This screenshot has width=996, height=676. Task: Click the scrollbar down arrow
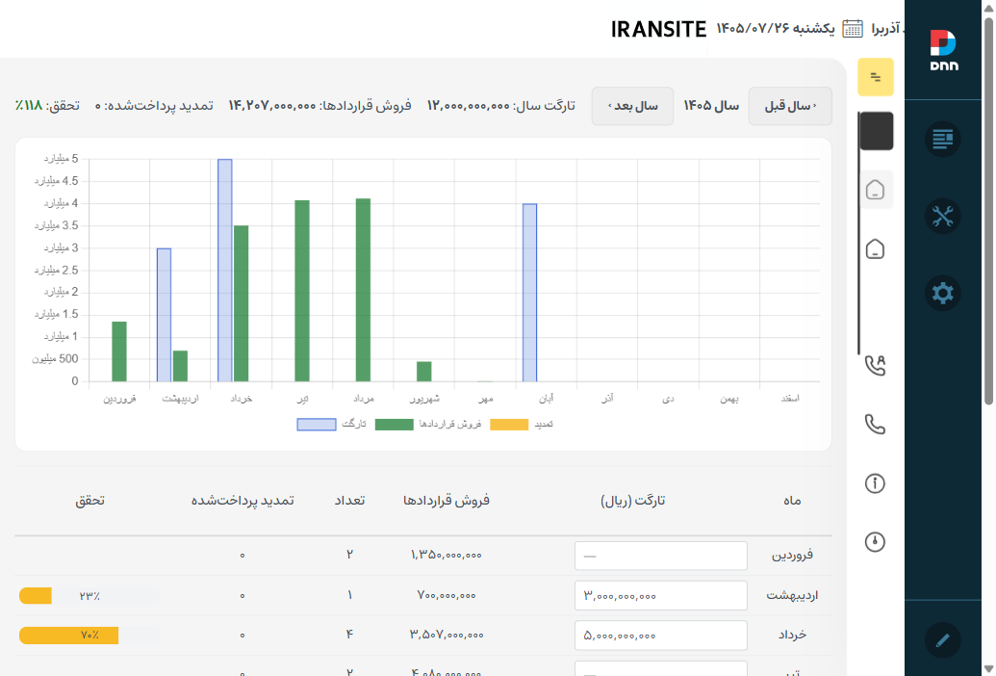(x=989, y=669)
